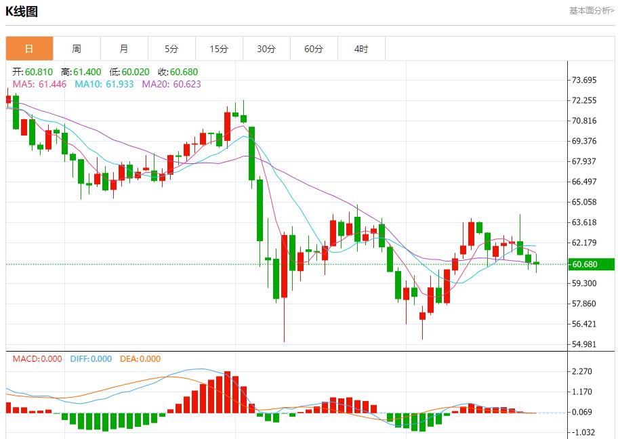Switch to the 4时 four-hour tab

pos(361,49)
